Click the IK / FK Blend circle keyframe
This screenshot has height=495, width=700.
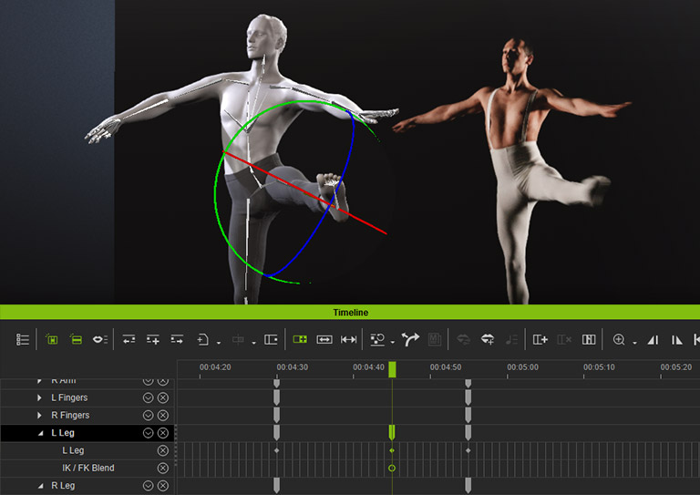[392, 468]
